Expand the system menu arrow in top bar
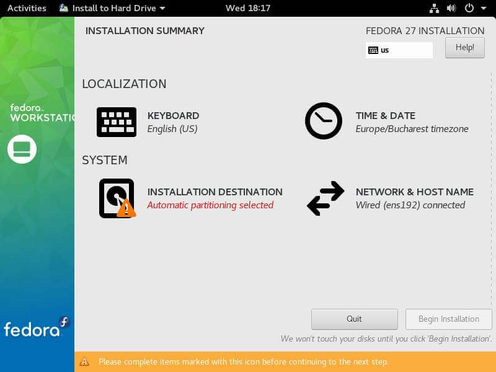 484,9
